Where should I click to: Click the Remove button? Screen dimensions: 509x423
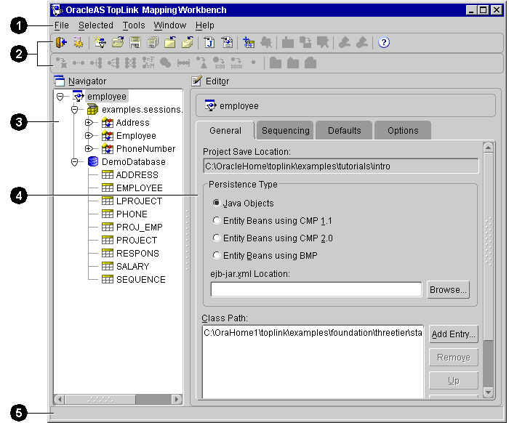click(x=454, y=357)
